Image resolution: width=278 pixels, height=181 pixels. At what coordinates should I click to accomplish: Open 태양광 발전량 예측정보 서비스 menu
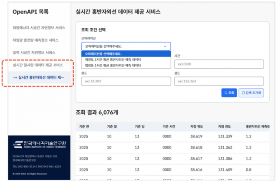point(36,40)
